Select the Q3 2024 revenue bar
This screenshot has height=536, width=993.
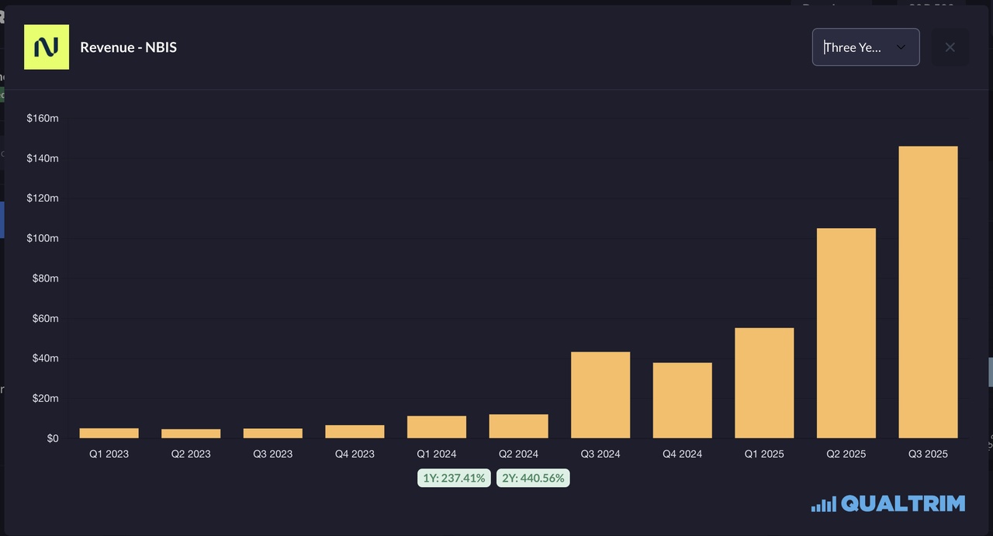[600, 395]
